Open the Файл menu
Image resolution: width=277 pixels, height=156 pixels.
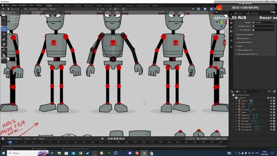pyautogui.click(x=7, y=6)
